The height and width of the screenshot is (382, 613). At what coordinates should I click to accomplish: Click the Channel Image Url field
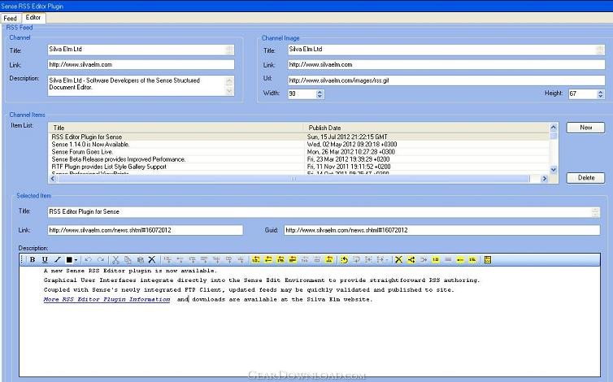point(446,80)
